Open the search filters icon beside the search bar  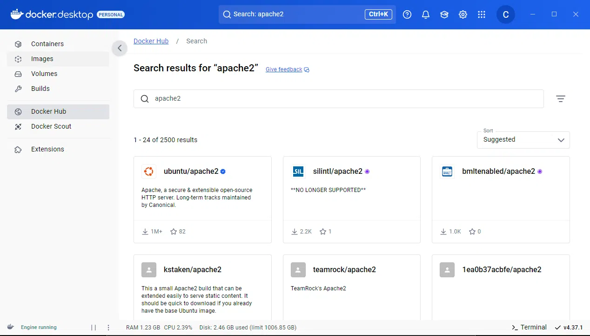pos(560,99)
